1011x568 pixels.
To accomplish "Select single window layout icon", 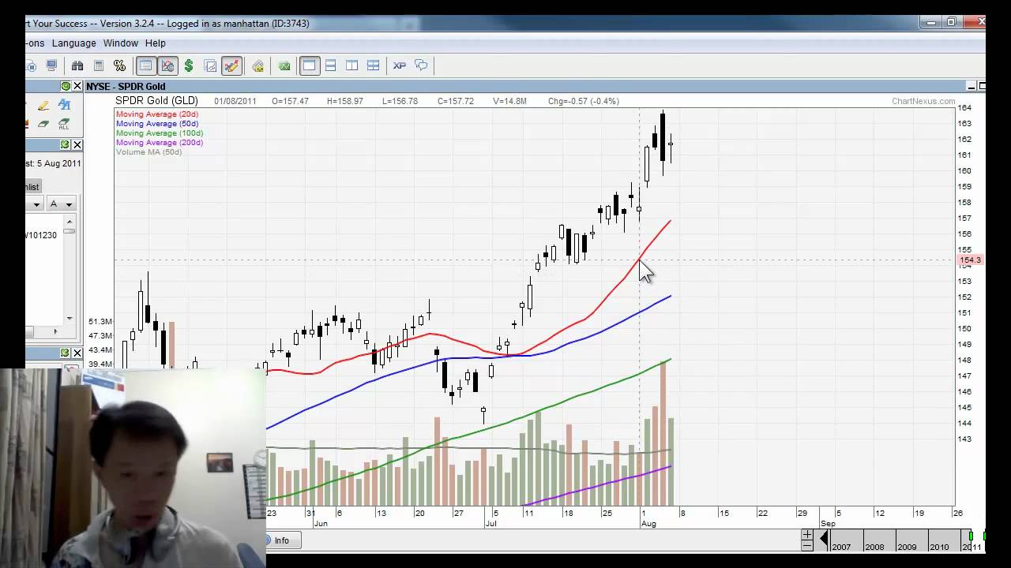I will click(x=309, y=65).
